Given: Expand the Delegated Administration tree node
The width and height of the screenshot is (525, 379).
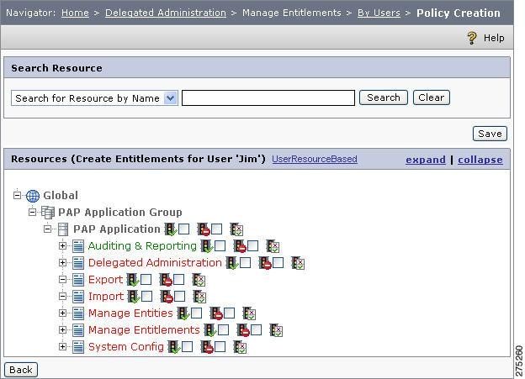Looking at the screenshot, I should (x=62, y=262).
